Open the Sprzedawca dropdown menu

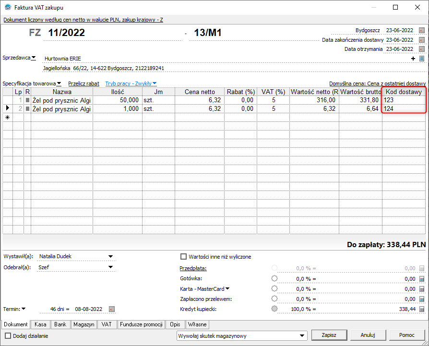[19, 58]
